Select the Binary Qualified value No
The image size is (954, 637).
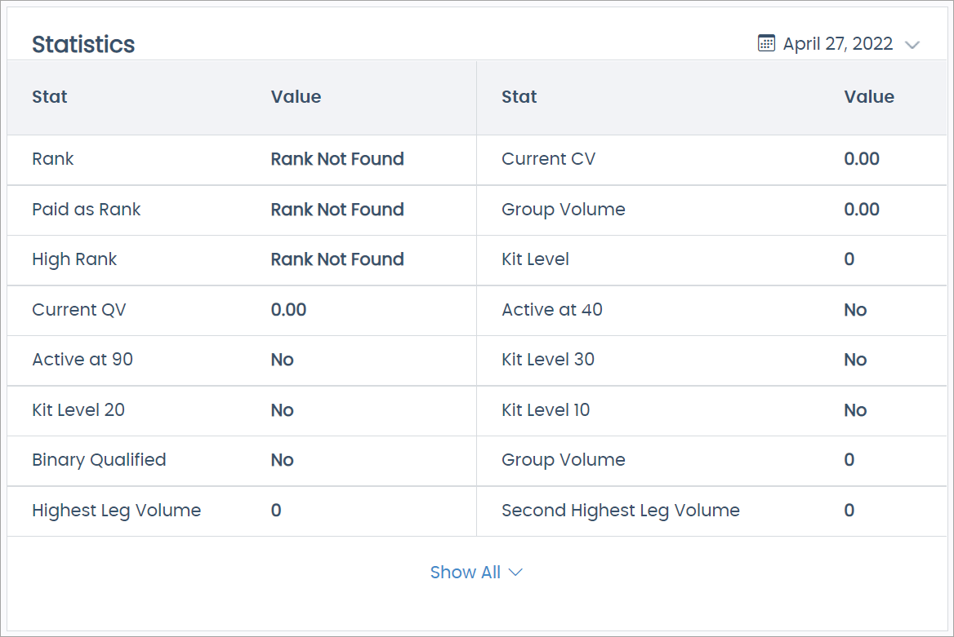coord(282,460)
